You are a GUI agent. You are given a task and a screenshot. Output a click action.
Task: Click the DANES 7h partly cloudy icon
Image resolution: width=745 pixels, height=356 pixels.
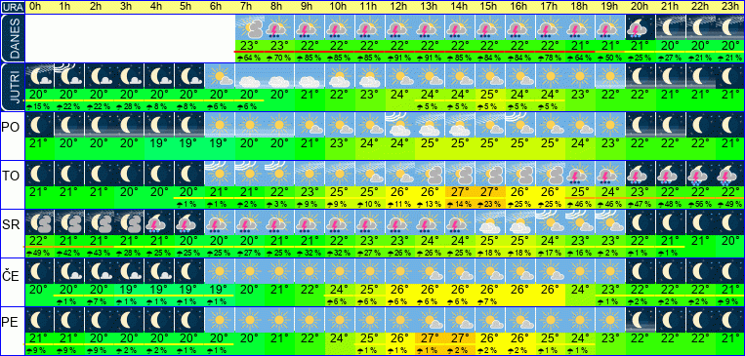coord(250,27)
